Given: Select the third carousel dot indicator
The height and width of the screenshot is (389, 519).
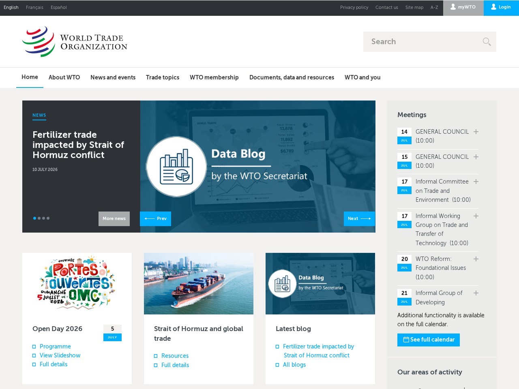Looking at the screenshot, I should click(x=43, y=218).
